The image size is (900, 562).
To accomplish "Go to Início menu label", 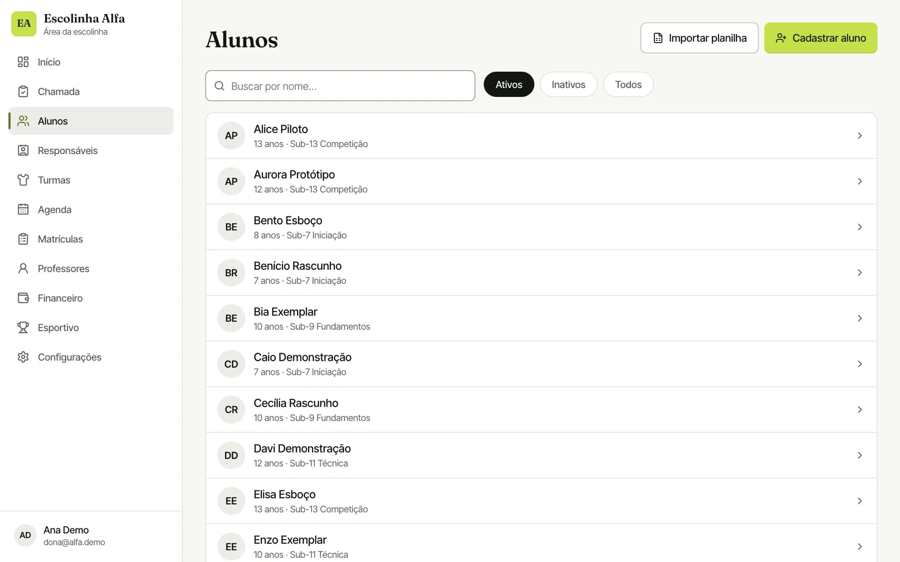I will tap(49, 62).
